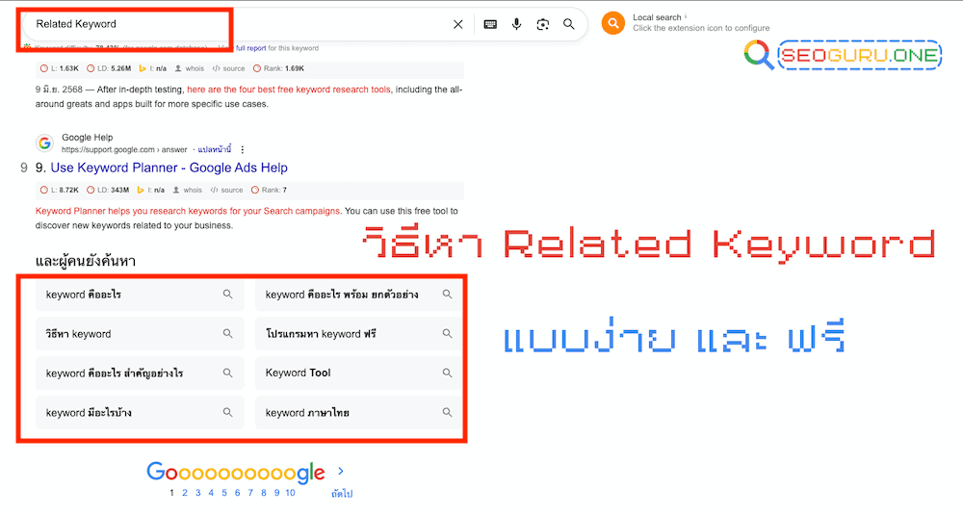Start voice search with the microphone icon
This screenshot has width=963, height=515.
click(516, 25)
